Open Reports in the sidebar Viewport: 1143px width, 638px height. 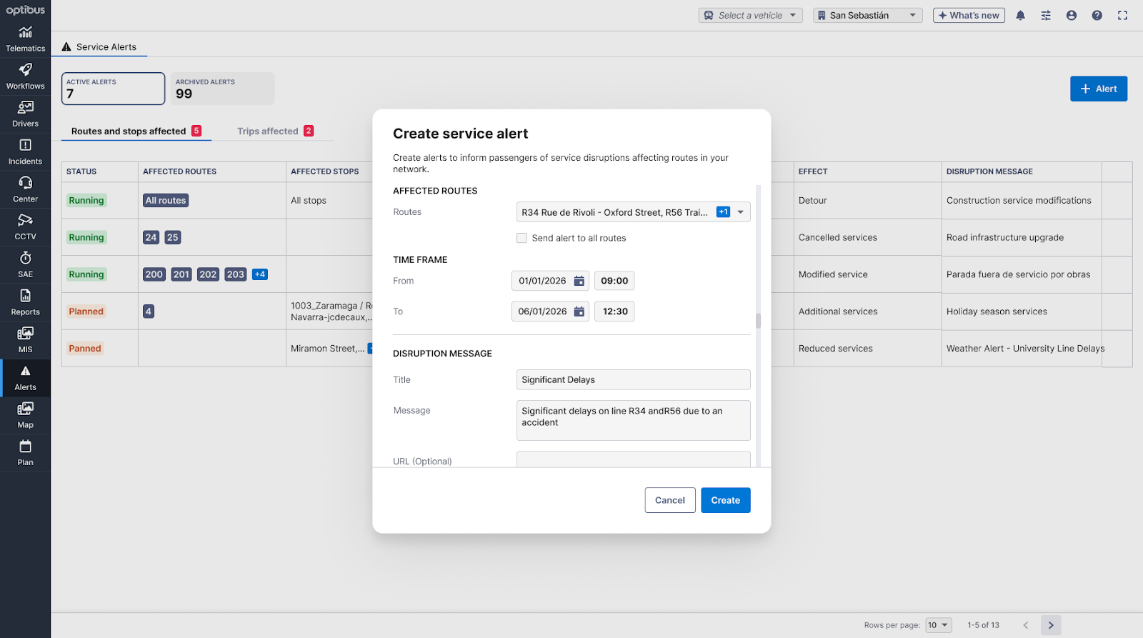pos(25,302)
